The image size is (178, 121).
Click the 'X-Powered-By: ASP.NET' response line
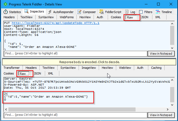(24, 85)
